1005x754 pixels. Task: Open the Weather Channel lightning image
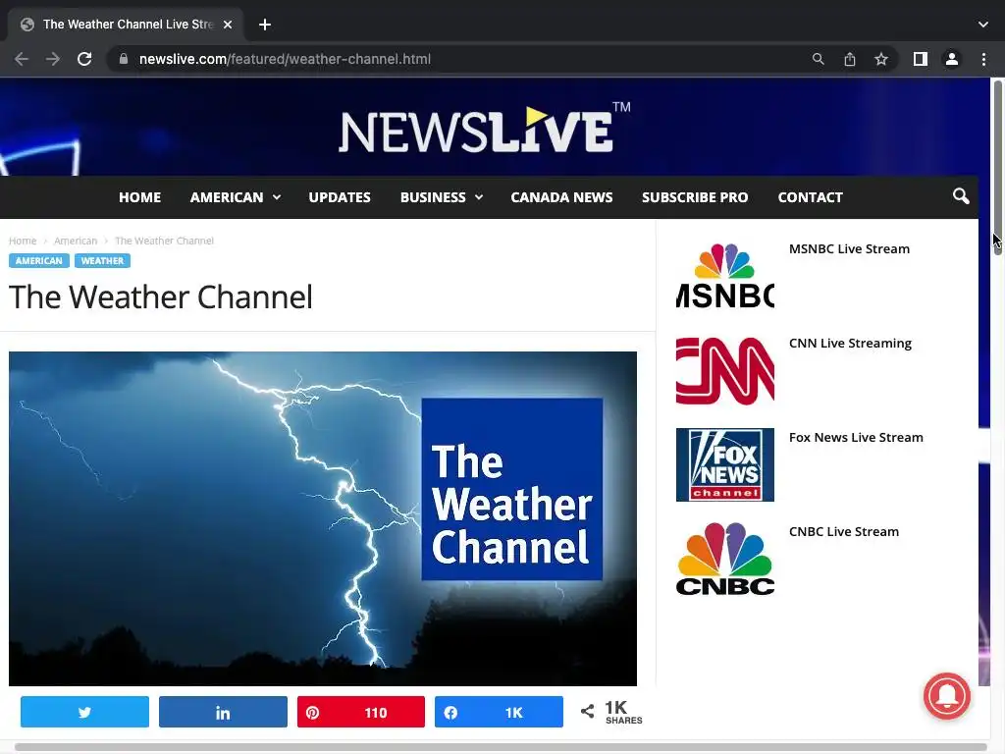[323, 518]
